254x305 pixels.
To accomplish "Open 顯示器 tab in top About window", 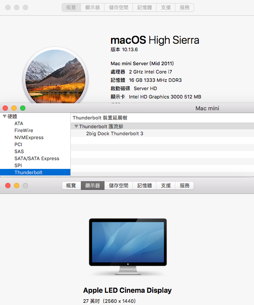I will (93, 7).
